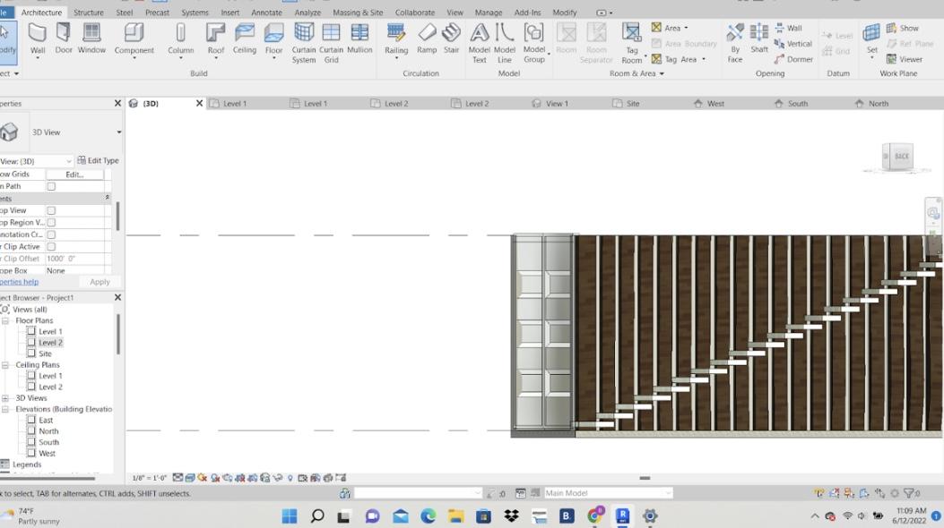Pick the Wall opening tool
Image resolution: width=944 pixels, height=528 pixels.
(788, 28)
